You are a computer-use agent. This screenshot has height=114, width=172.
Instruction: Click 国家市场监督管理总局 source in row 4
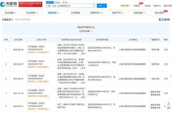[155, 93]
